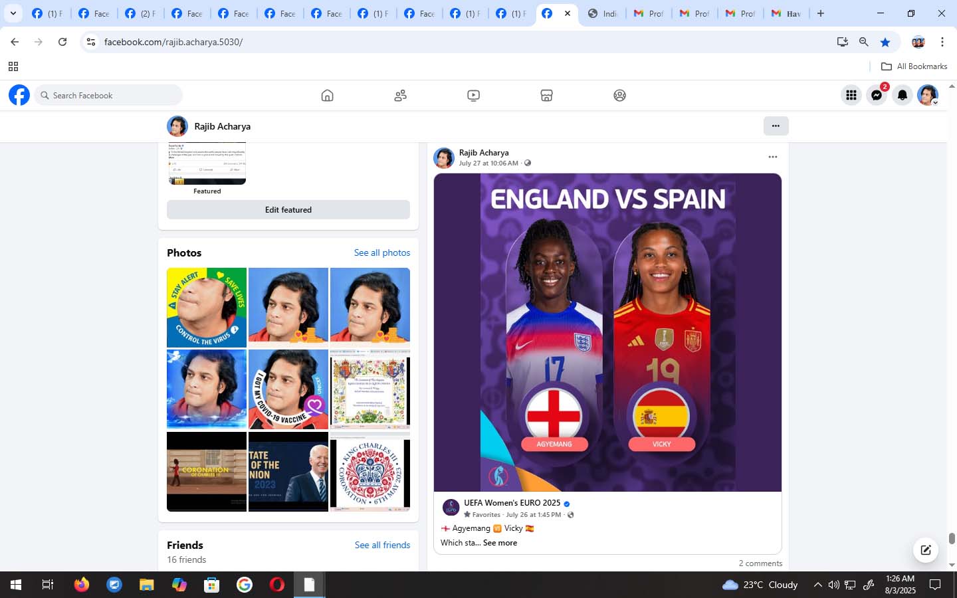This screenshot has height=598, width=957.
Task: Switch to the Hav Gmail tab
Action: (786, 13)
